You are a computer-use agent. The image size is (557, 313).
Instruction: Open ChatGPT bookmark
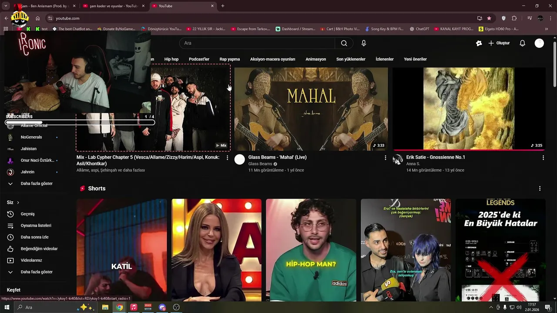[x=419, y=29]
